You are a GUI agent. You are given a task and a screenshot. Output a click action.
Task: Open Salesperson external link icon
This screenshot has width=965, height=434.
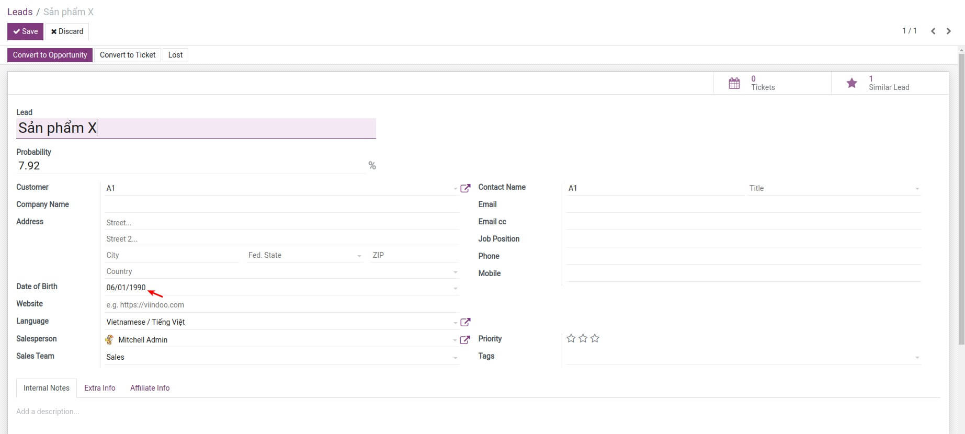click(x=465, y=340)
